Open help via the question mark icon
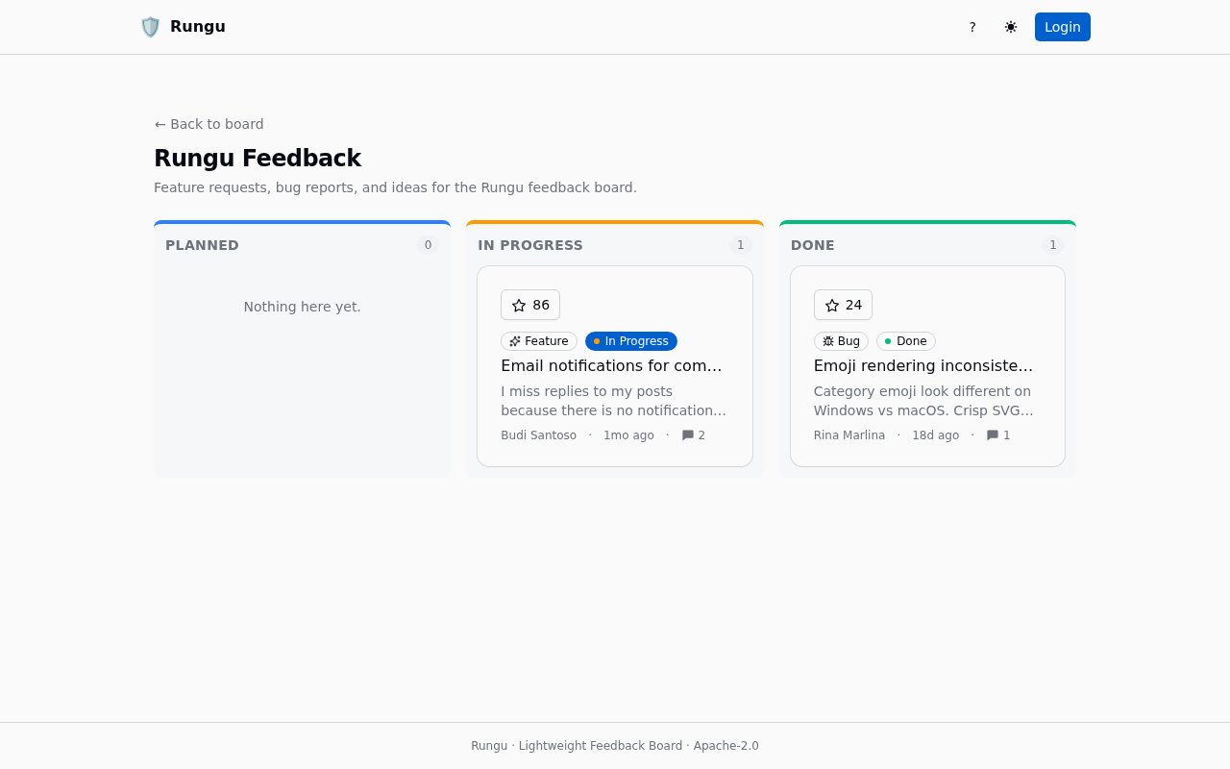The height and width of the screenshot is (769, 1230). click(972, 27)
